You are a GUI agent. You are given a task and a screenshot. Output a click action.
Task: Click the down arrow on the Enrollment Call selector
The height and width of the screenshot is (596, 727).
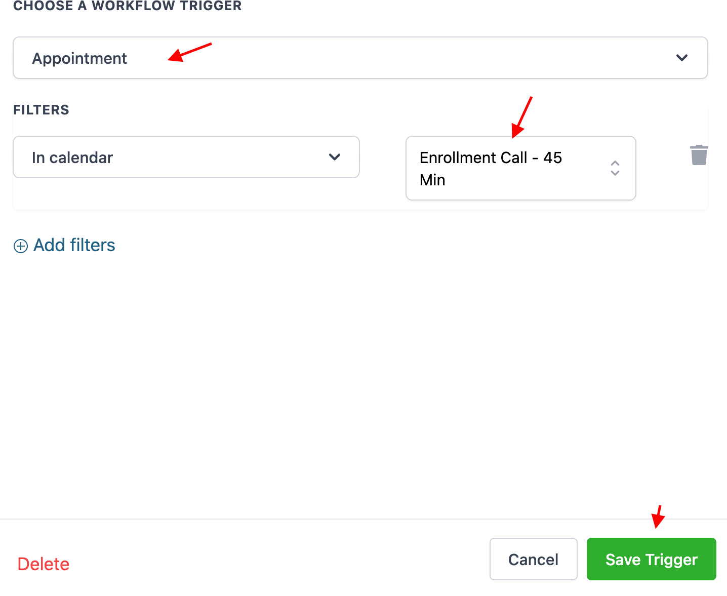[x=615, y=174]
